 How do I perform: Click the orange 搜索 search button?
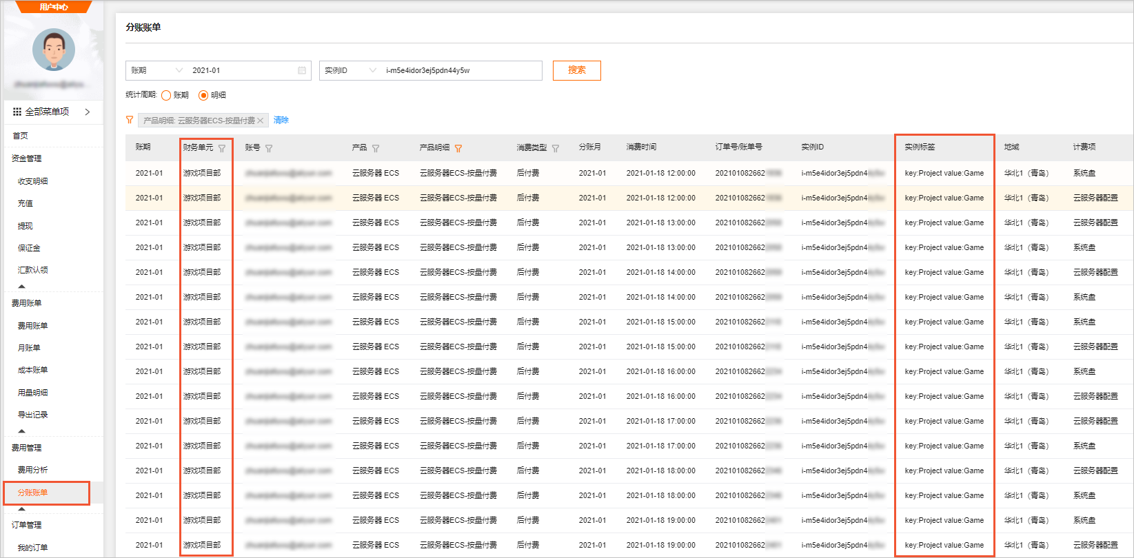[577, 70]
